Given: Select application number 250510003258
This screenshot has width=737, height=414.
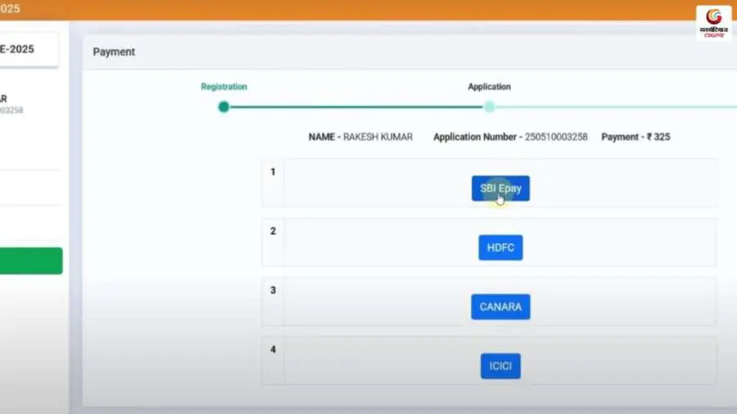Looking at the screenshot, I should (x=556, y=137).
